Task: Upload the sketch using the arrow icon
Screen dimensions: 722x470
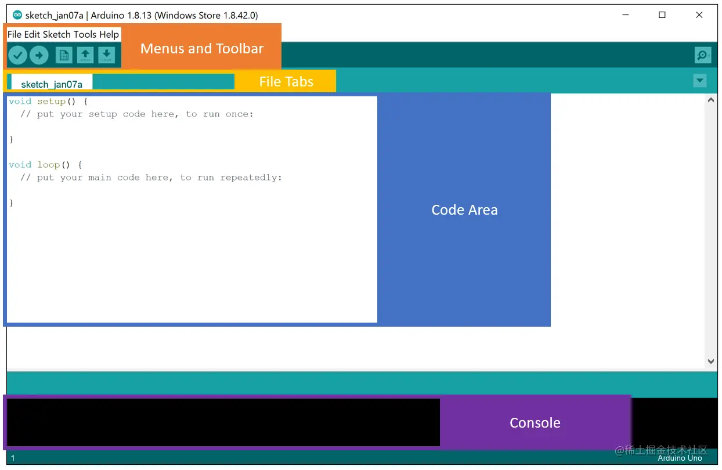Action: tap(39, 55)
